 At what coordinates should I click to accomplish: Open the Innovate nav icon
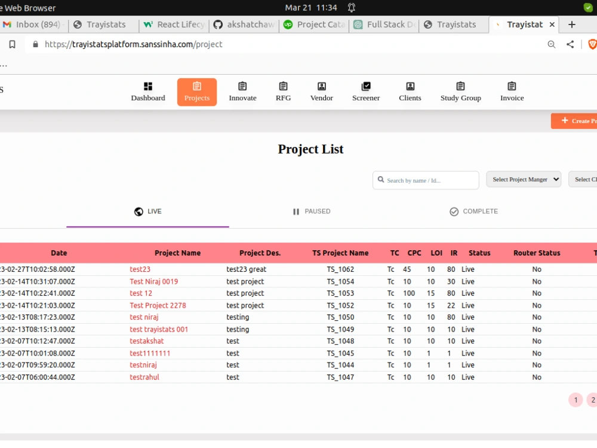click(x=242, y=87)
